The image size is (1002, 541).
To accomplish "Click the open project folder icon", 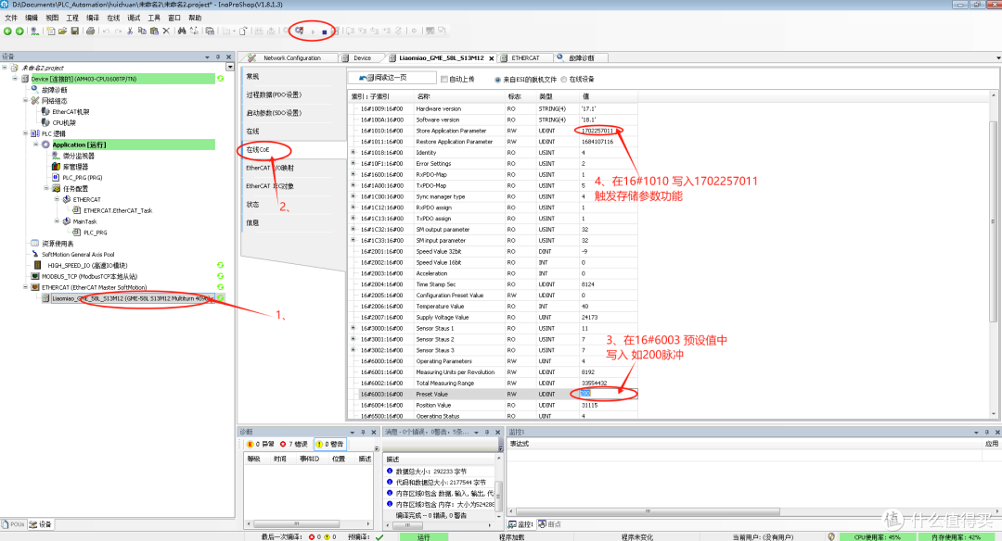I will (63, 31).
